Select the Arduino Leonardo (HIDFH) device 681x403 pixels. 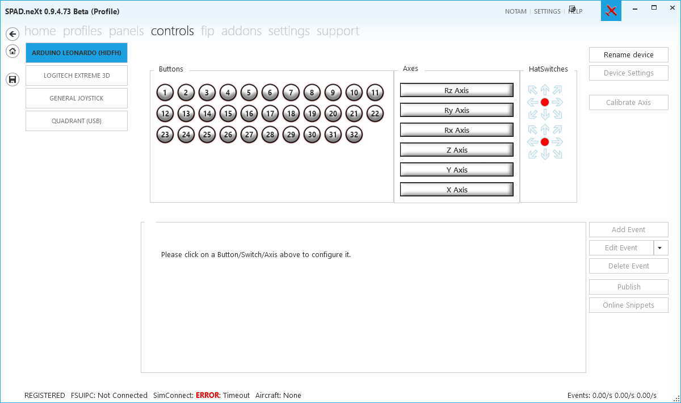tap(77, 53)
